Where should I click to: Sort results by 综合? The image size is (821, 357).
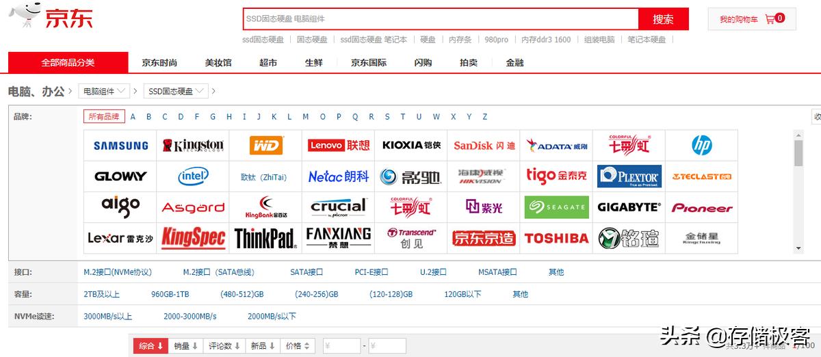point(151,346)
